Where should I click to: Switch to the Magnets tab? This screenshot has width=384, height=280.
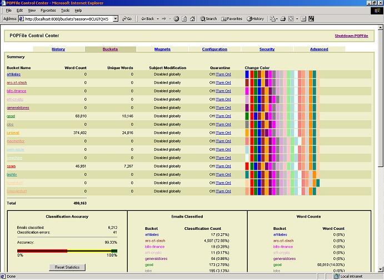(x=162, y=49)
